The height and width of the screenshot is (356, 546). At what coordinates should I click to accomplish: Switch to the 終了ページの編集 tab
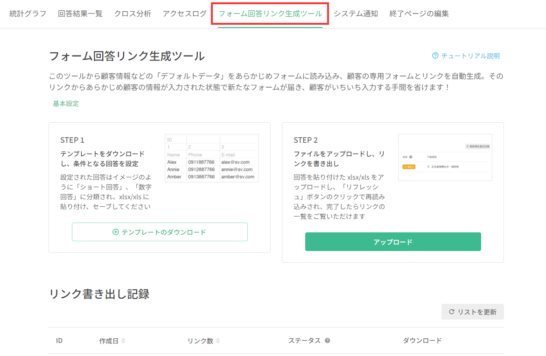click(x=419, y=14)
